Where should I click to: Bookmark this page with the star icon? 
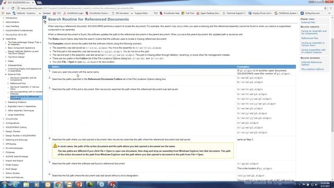pos(325,8)
